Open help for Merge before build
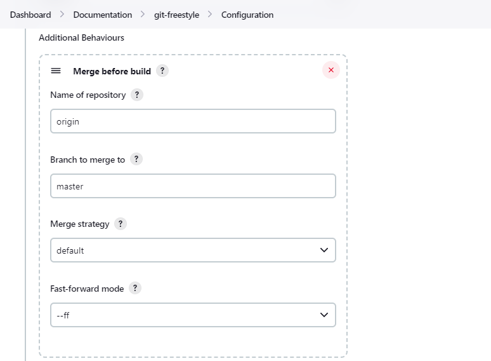Screen dimensions: 491x361 point(162,71)
